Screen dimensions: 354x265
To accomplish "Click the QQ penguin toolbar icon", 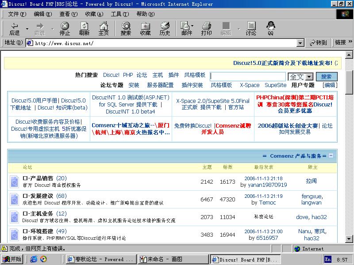I will pyautogui.click(x=270, y=29).
